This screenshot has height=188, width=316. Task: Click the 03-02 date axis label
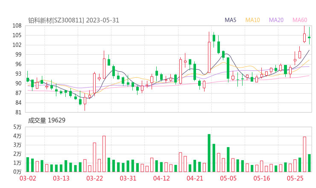28,178
